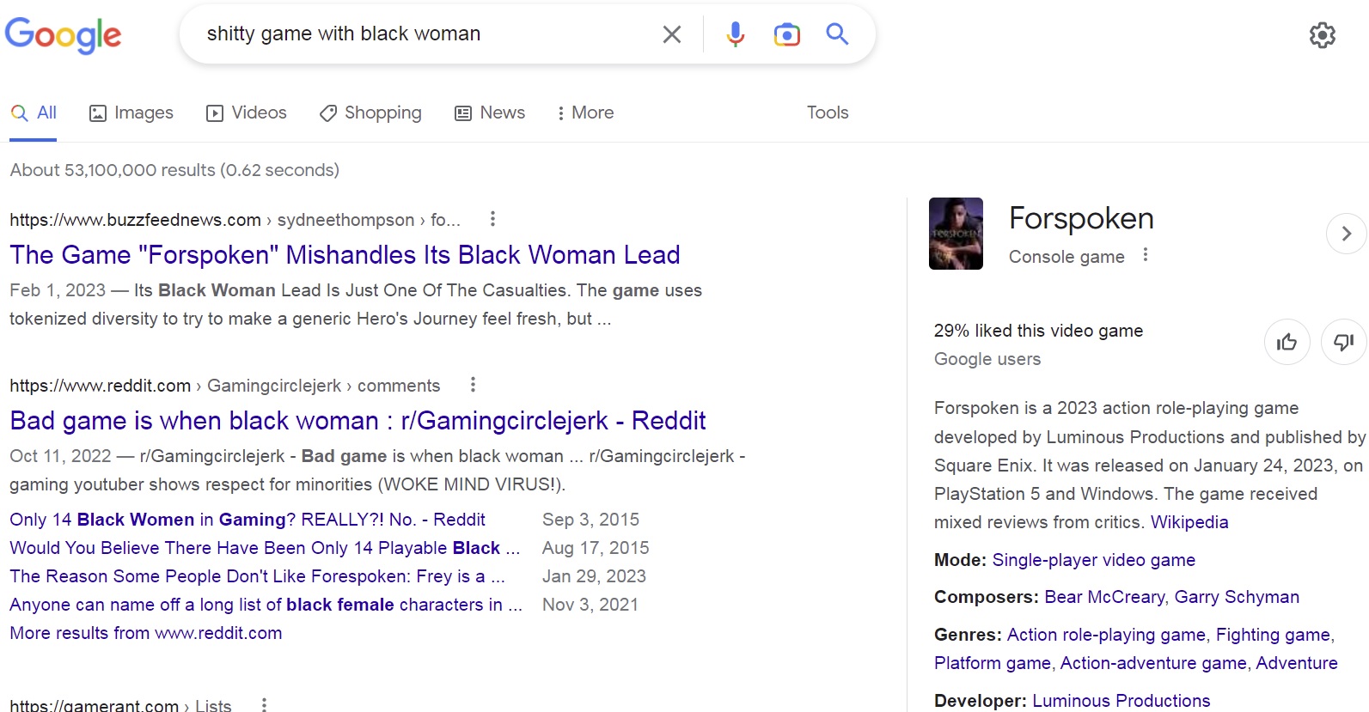Open 'Bad game is when black woman' link
Screen dimensions: 1369x712
click(358, 421)
